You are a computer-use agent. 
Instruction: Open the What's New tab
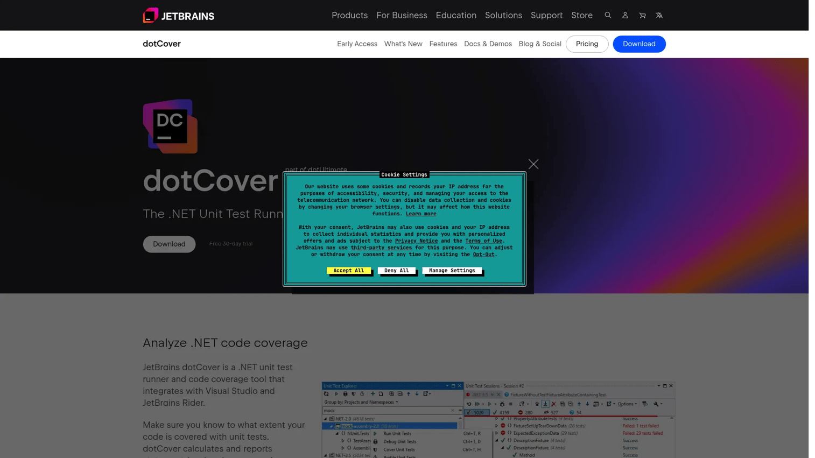coord(403,44)
